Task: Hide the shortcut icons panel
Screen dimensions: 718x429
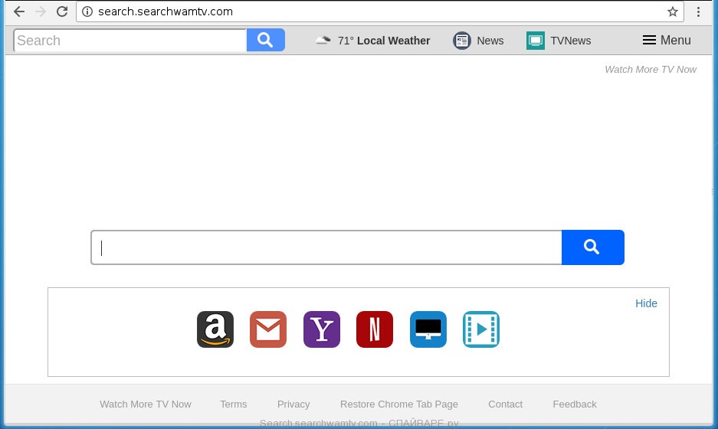Action: pyautogui.click(x=646, y=303)
